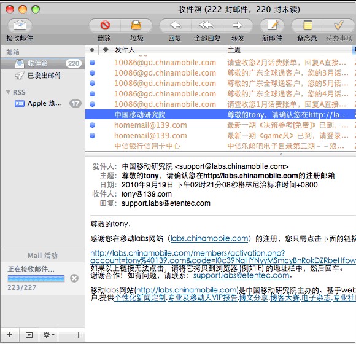Click the 223/227 progress count text

coord(22,287)
